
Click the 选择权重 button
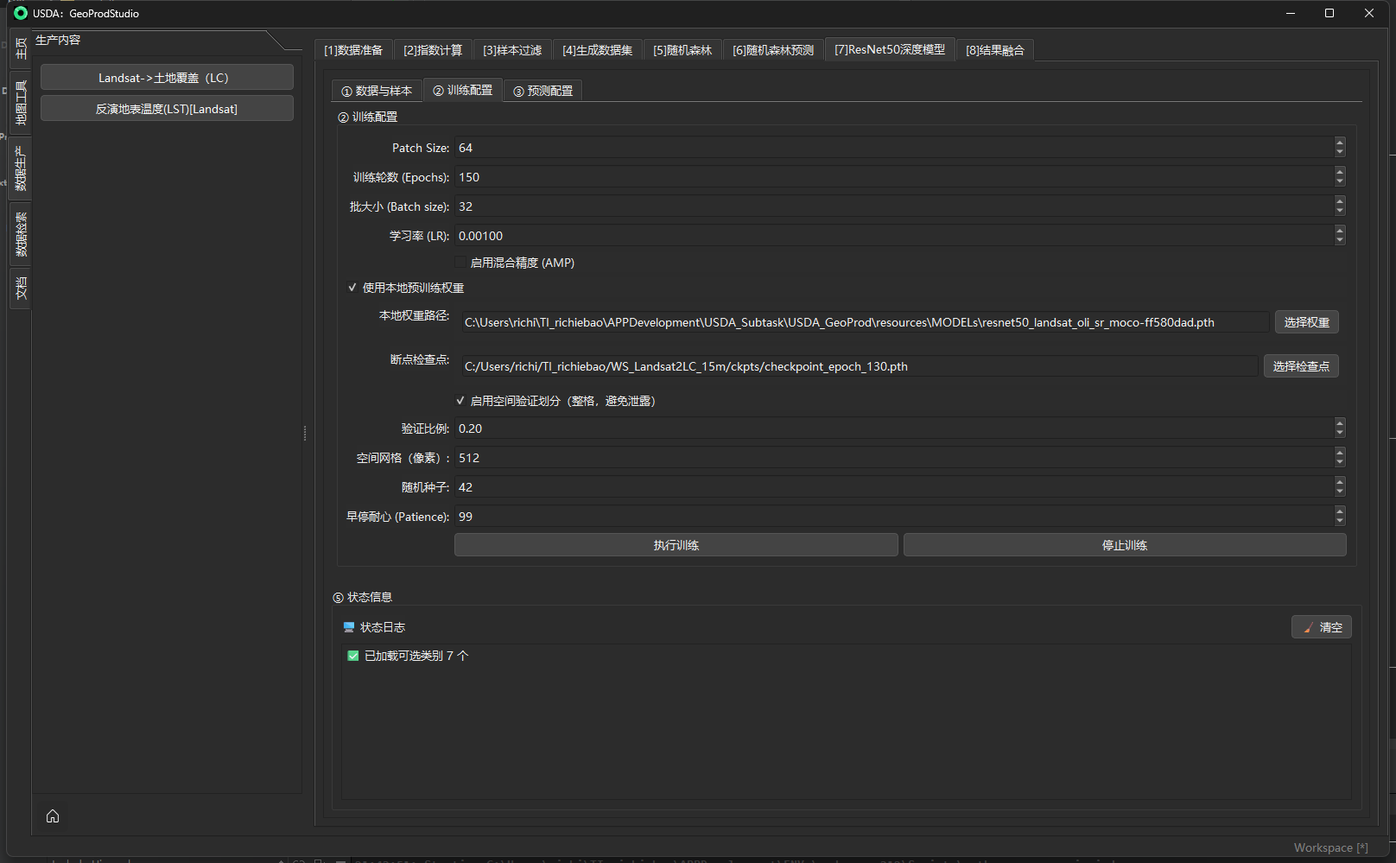click(x=1306, y=322)
